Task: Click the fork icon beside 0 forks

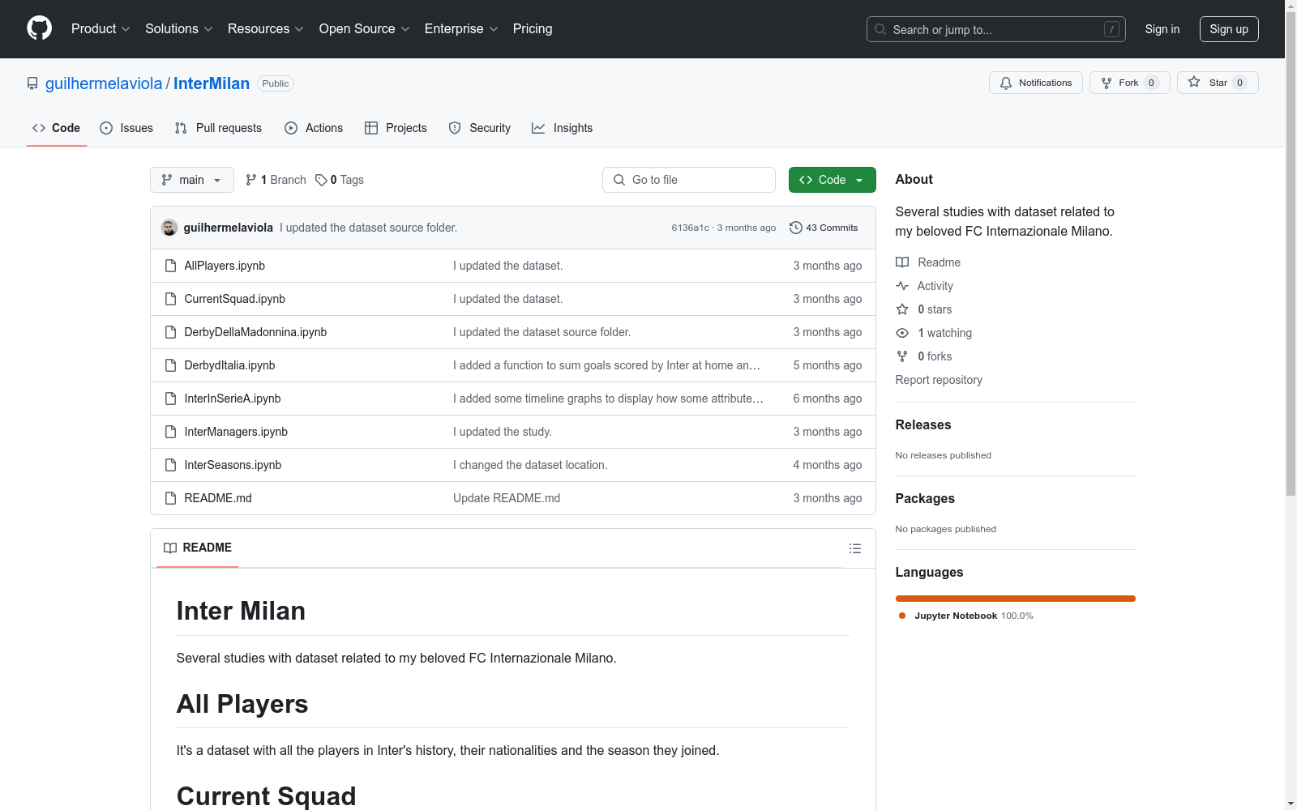Action: [x=902, y=356]
